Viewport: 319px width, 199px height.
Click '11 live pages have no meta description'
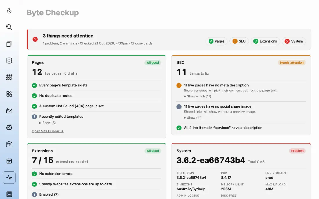tap(216, 85)
